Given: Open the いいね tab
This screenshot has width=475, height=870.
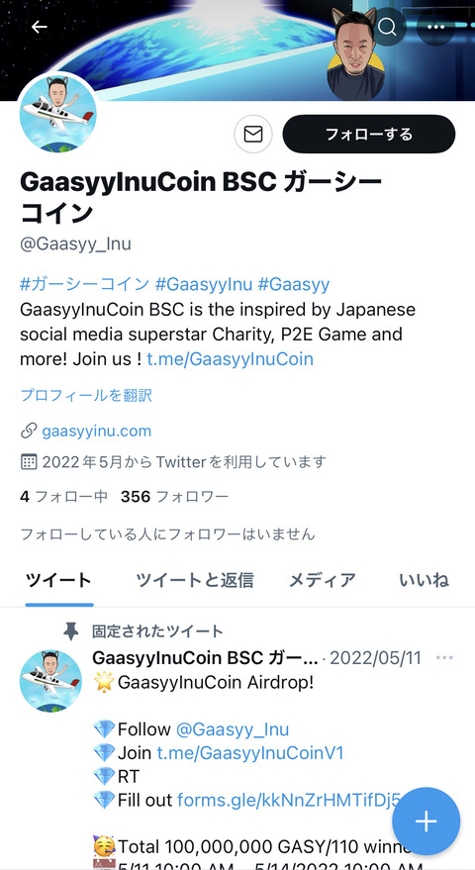Looking at the screenshot, I should (424, 580).
